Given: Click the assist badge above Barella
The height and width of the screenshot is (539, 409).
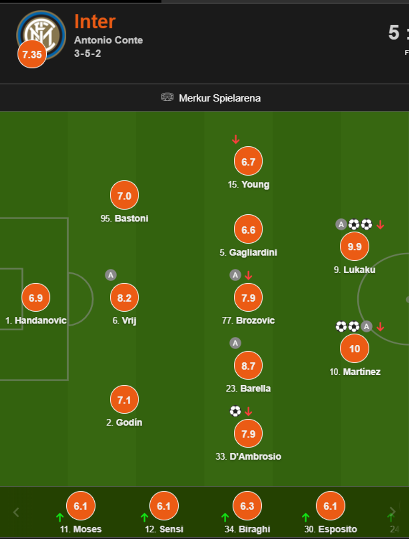Looking at the screenshot, I should click(235, 343).
